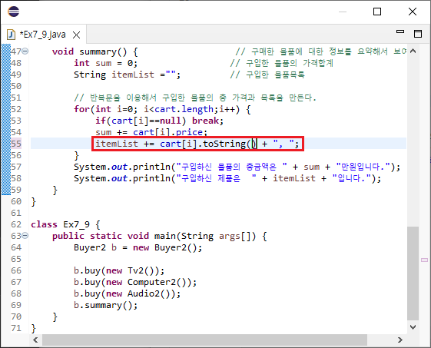This screenshot has width=431, height=348.
Task: Click 'b.buy(new Audio2());' line
Action: pos(127,294)
